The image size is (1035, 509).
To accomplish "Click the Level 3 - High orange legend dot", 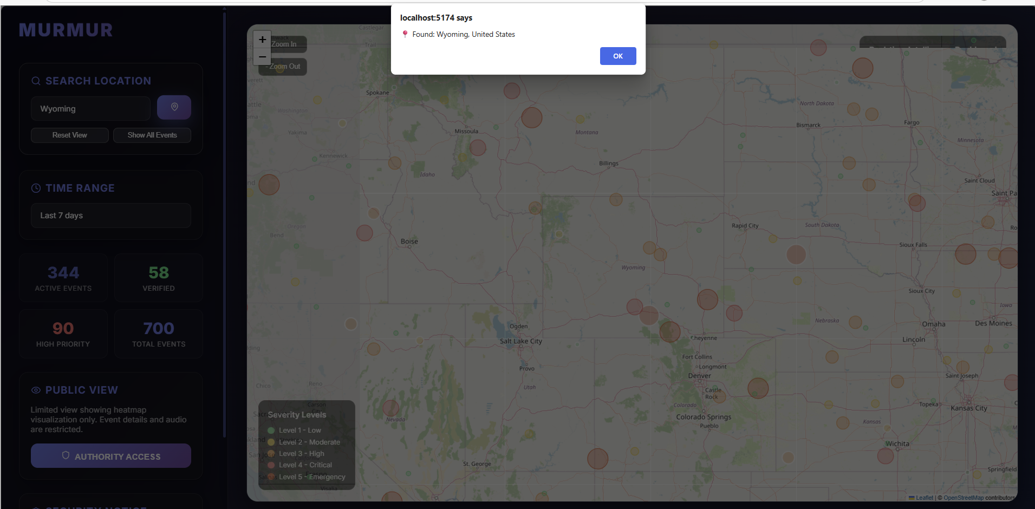I will tap(271, 454).
